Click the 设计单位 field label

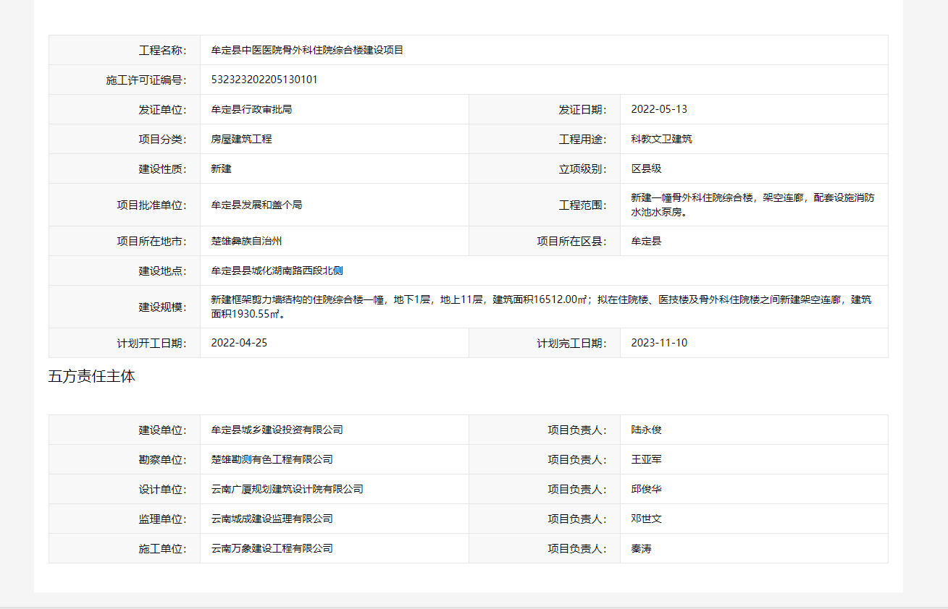(162, 489)
